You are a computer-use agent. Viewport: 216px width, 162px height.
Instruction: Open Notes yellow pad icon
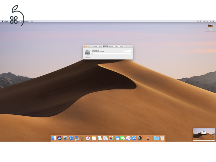point(94,138)
